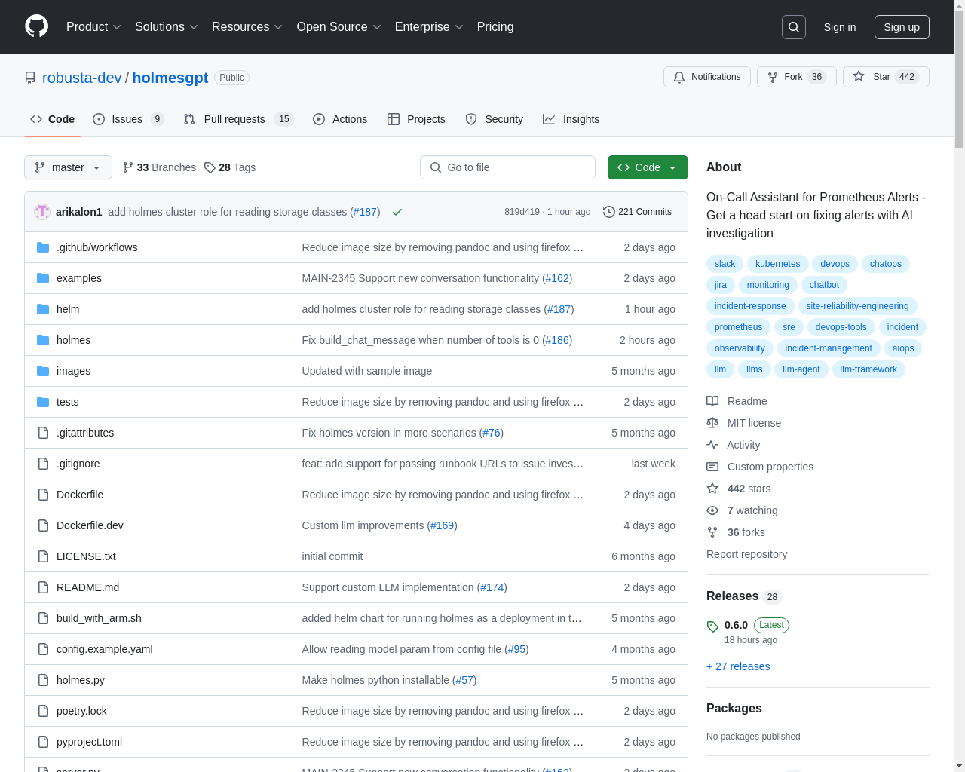Open the Readme link with book icon
965x772 pixels.
point(737,401)
